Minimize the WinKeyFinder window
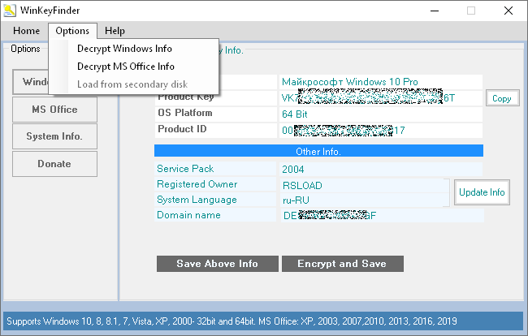Image resolution: width=528 pixels, height=336 pixels. (x=435, y=11)
